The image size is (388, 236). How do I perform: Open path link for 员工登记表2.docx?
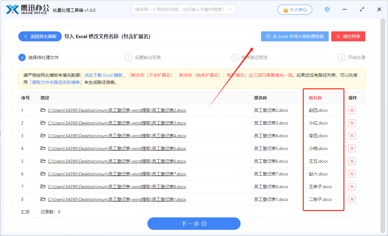[x=117, y=110]
